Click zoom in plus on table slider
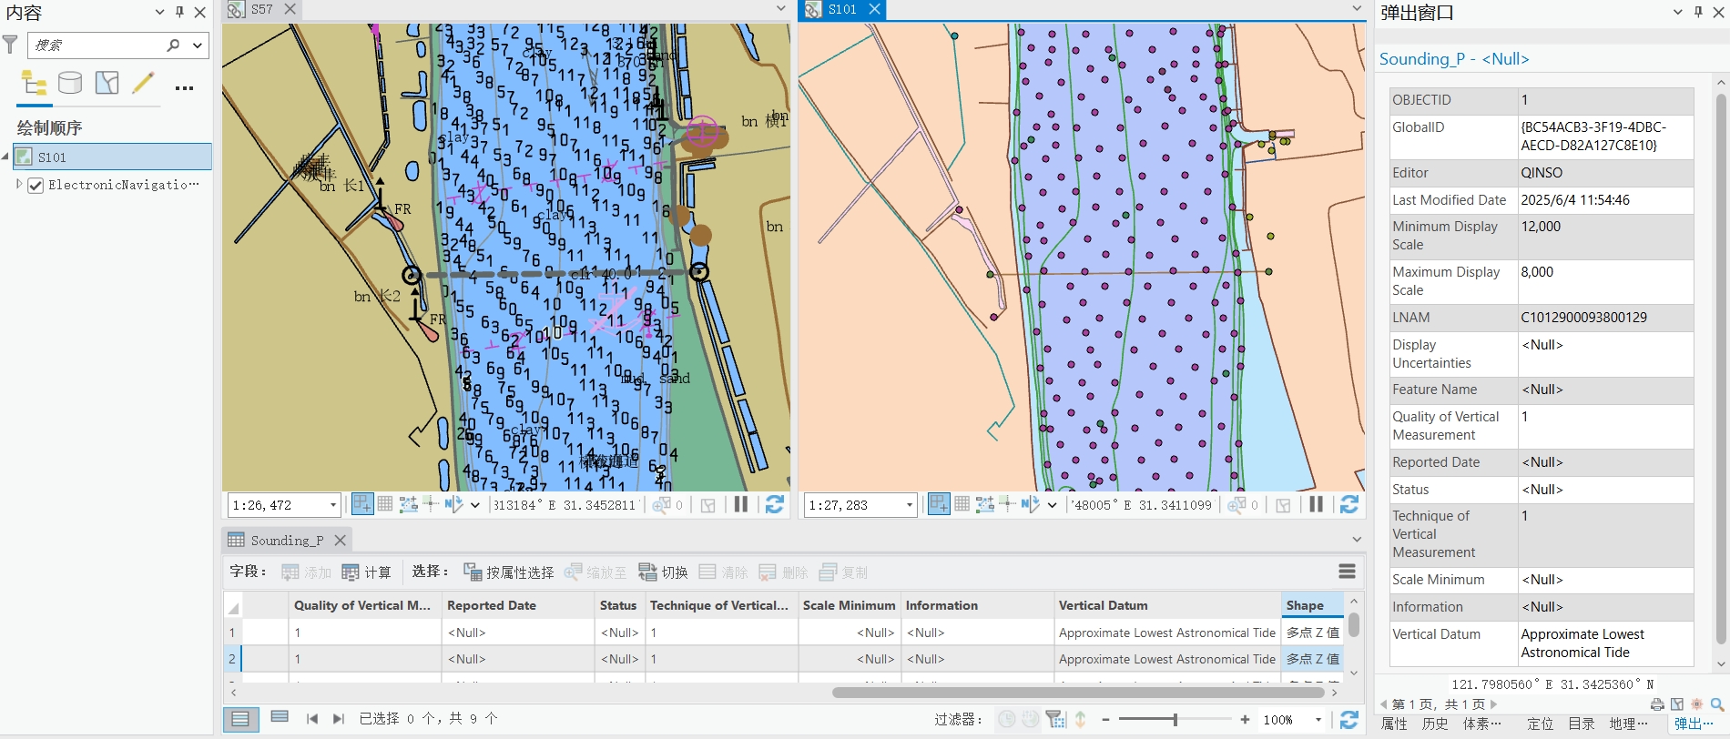This screenshot has height=739, width=1730. tap(1245, 720)
